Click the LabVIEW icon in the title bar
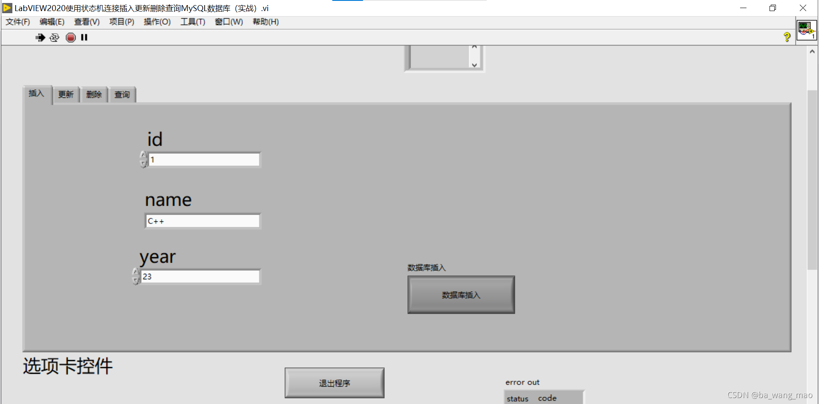 point(6,8)
